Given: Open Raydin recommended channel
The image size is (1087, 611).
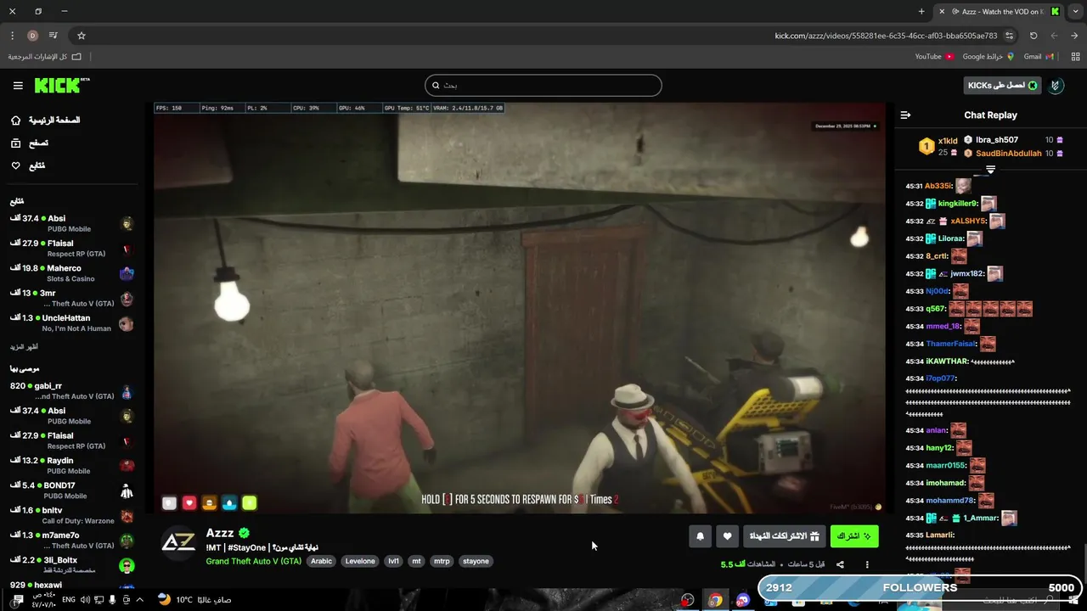Looking at the screenshot, I should 72,465.
